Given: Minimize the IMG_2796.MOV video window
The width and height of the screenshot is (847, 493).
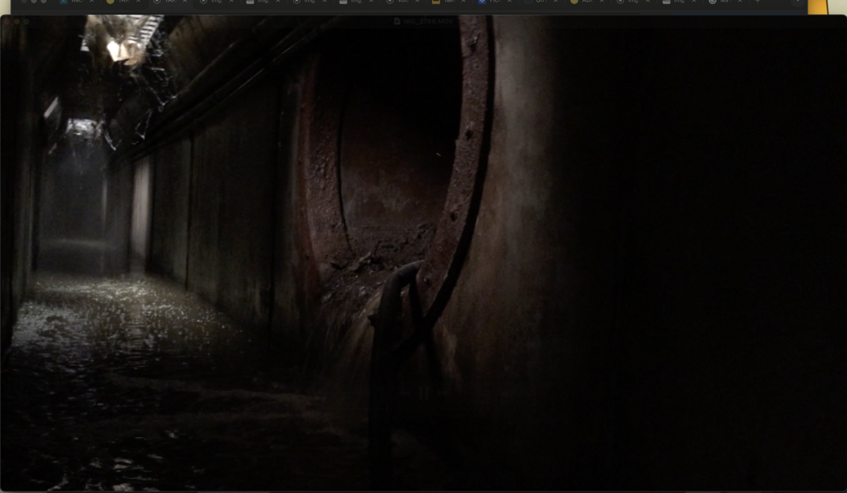Looking at the screenshot, I should [16, 21].
